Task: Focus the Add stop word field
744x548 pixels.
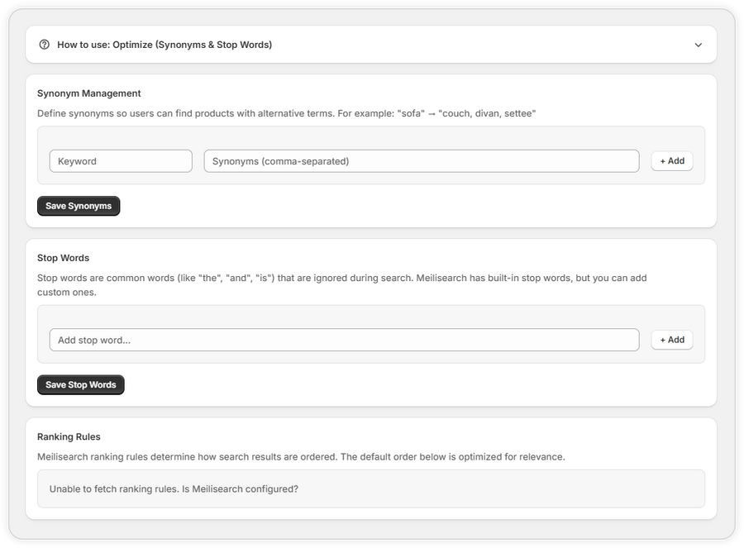Action: coord(344,341)
